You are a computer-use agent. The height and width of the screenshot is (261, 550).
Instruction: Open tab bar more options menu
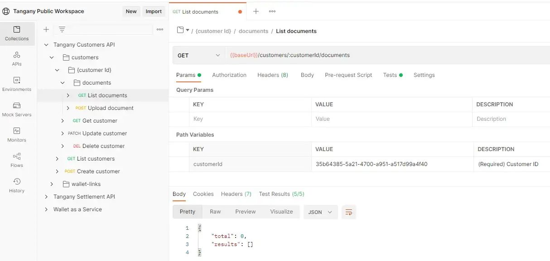point(272,11)
